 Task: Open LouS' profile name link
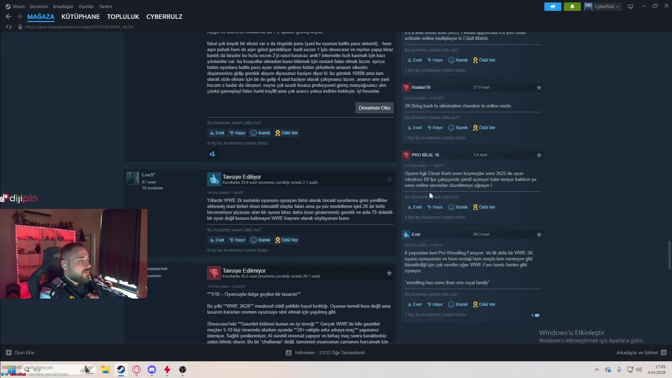point(149,175)
